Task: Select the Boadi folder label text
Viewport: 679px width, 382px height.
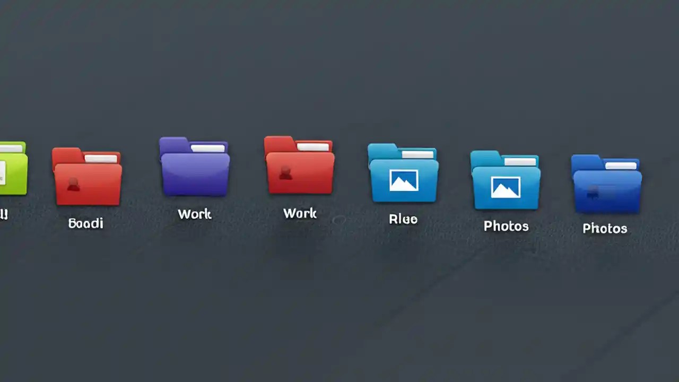Action: coord(86,223)
